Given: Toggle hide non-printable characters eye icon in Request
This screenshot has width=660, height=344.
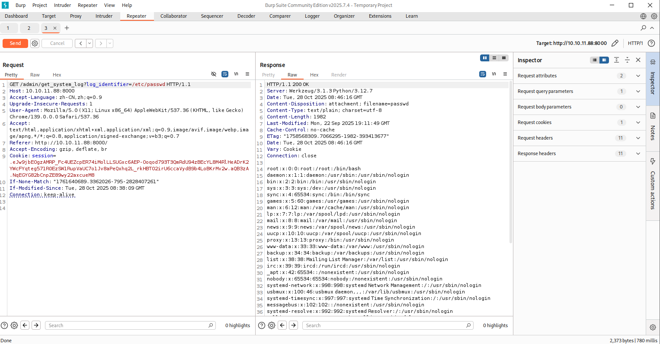Looking at the screenshot, I should 214,74.
